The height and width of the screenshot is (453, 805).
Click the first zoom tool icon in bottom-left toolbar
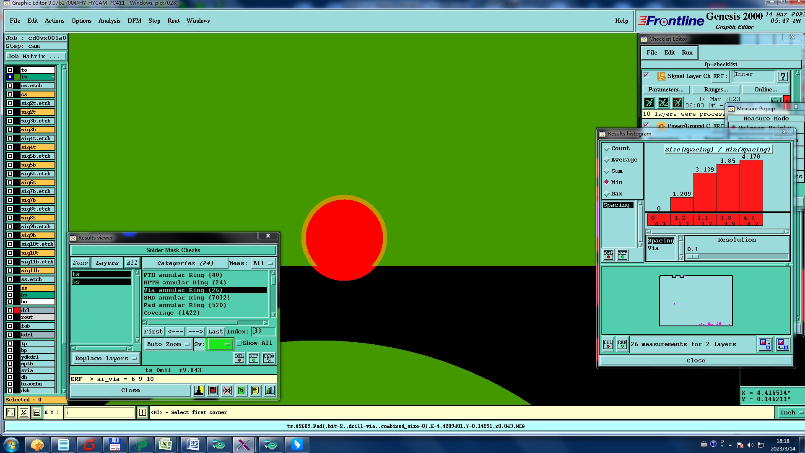coord(10,412)
